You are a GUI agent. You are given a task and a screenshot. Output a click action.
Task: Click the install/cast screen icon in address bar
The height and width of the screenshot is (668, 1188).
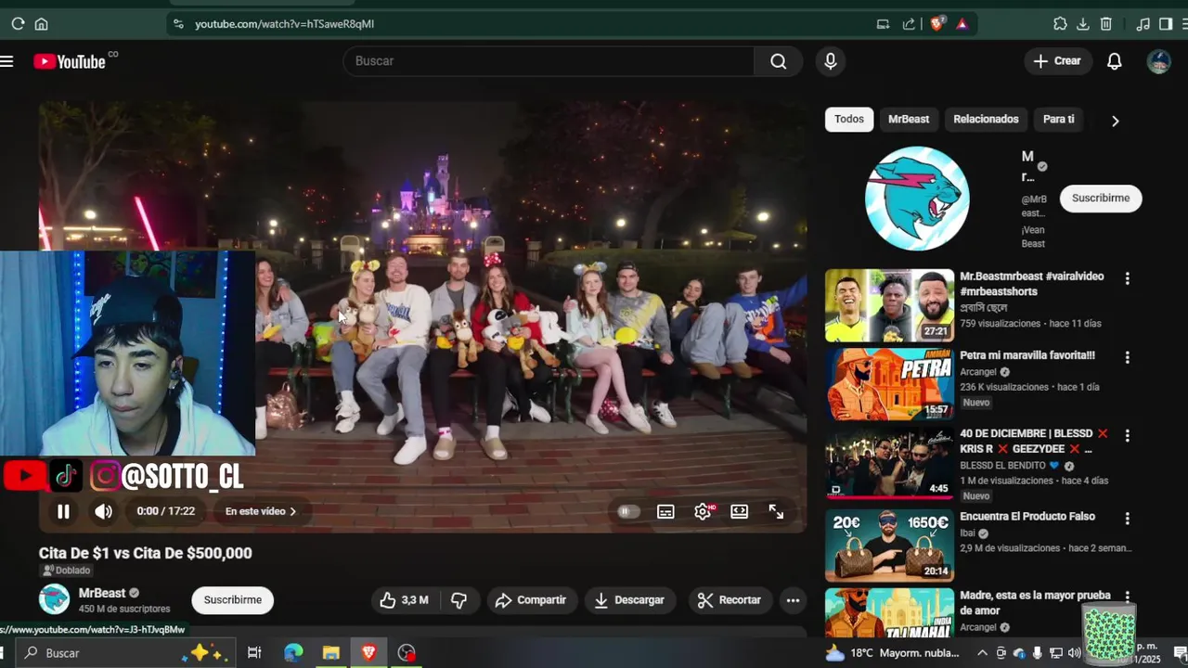[883, 24]
